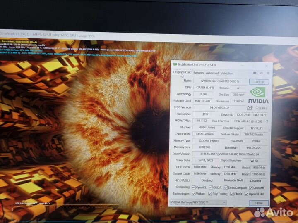Image resolution: width=298 pixels, height=223 pixels.
Task: Click the GPU-Z title bar app icon
Action: 175,64
